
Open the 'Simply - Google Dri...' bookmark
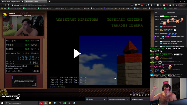click(x=126, y=8)
